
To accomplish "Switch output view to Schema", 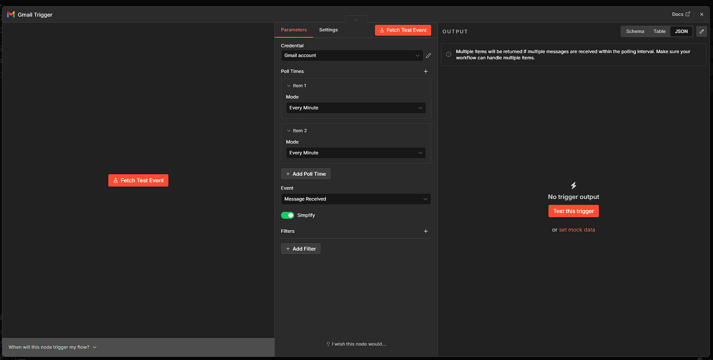I will pos(635,31).
